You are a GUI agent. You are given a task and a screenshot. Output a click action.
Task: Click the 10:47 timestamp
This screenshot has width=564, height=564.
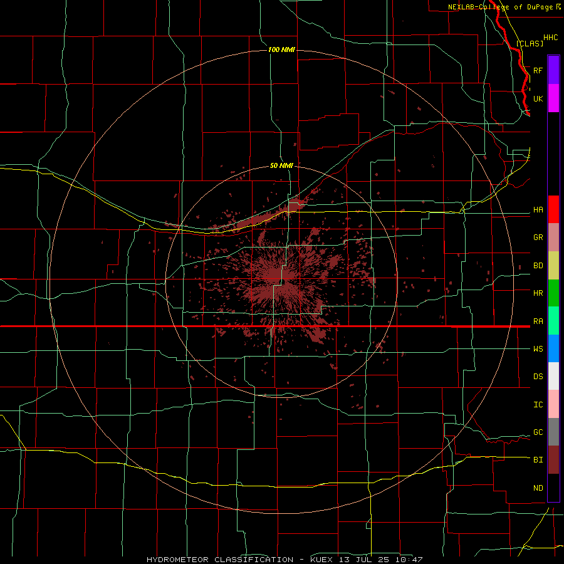click(x=409, y=560)
